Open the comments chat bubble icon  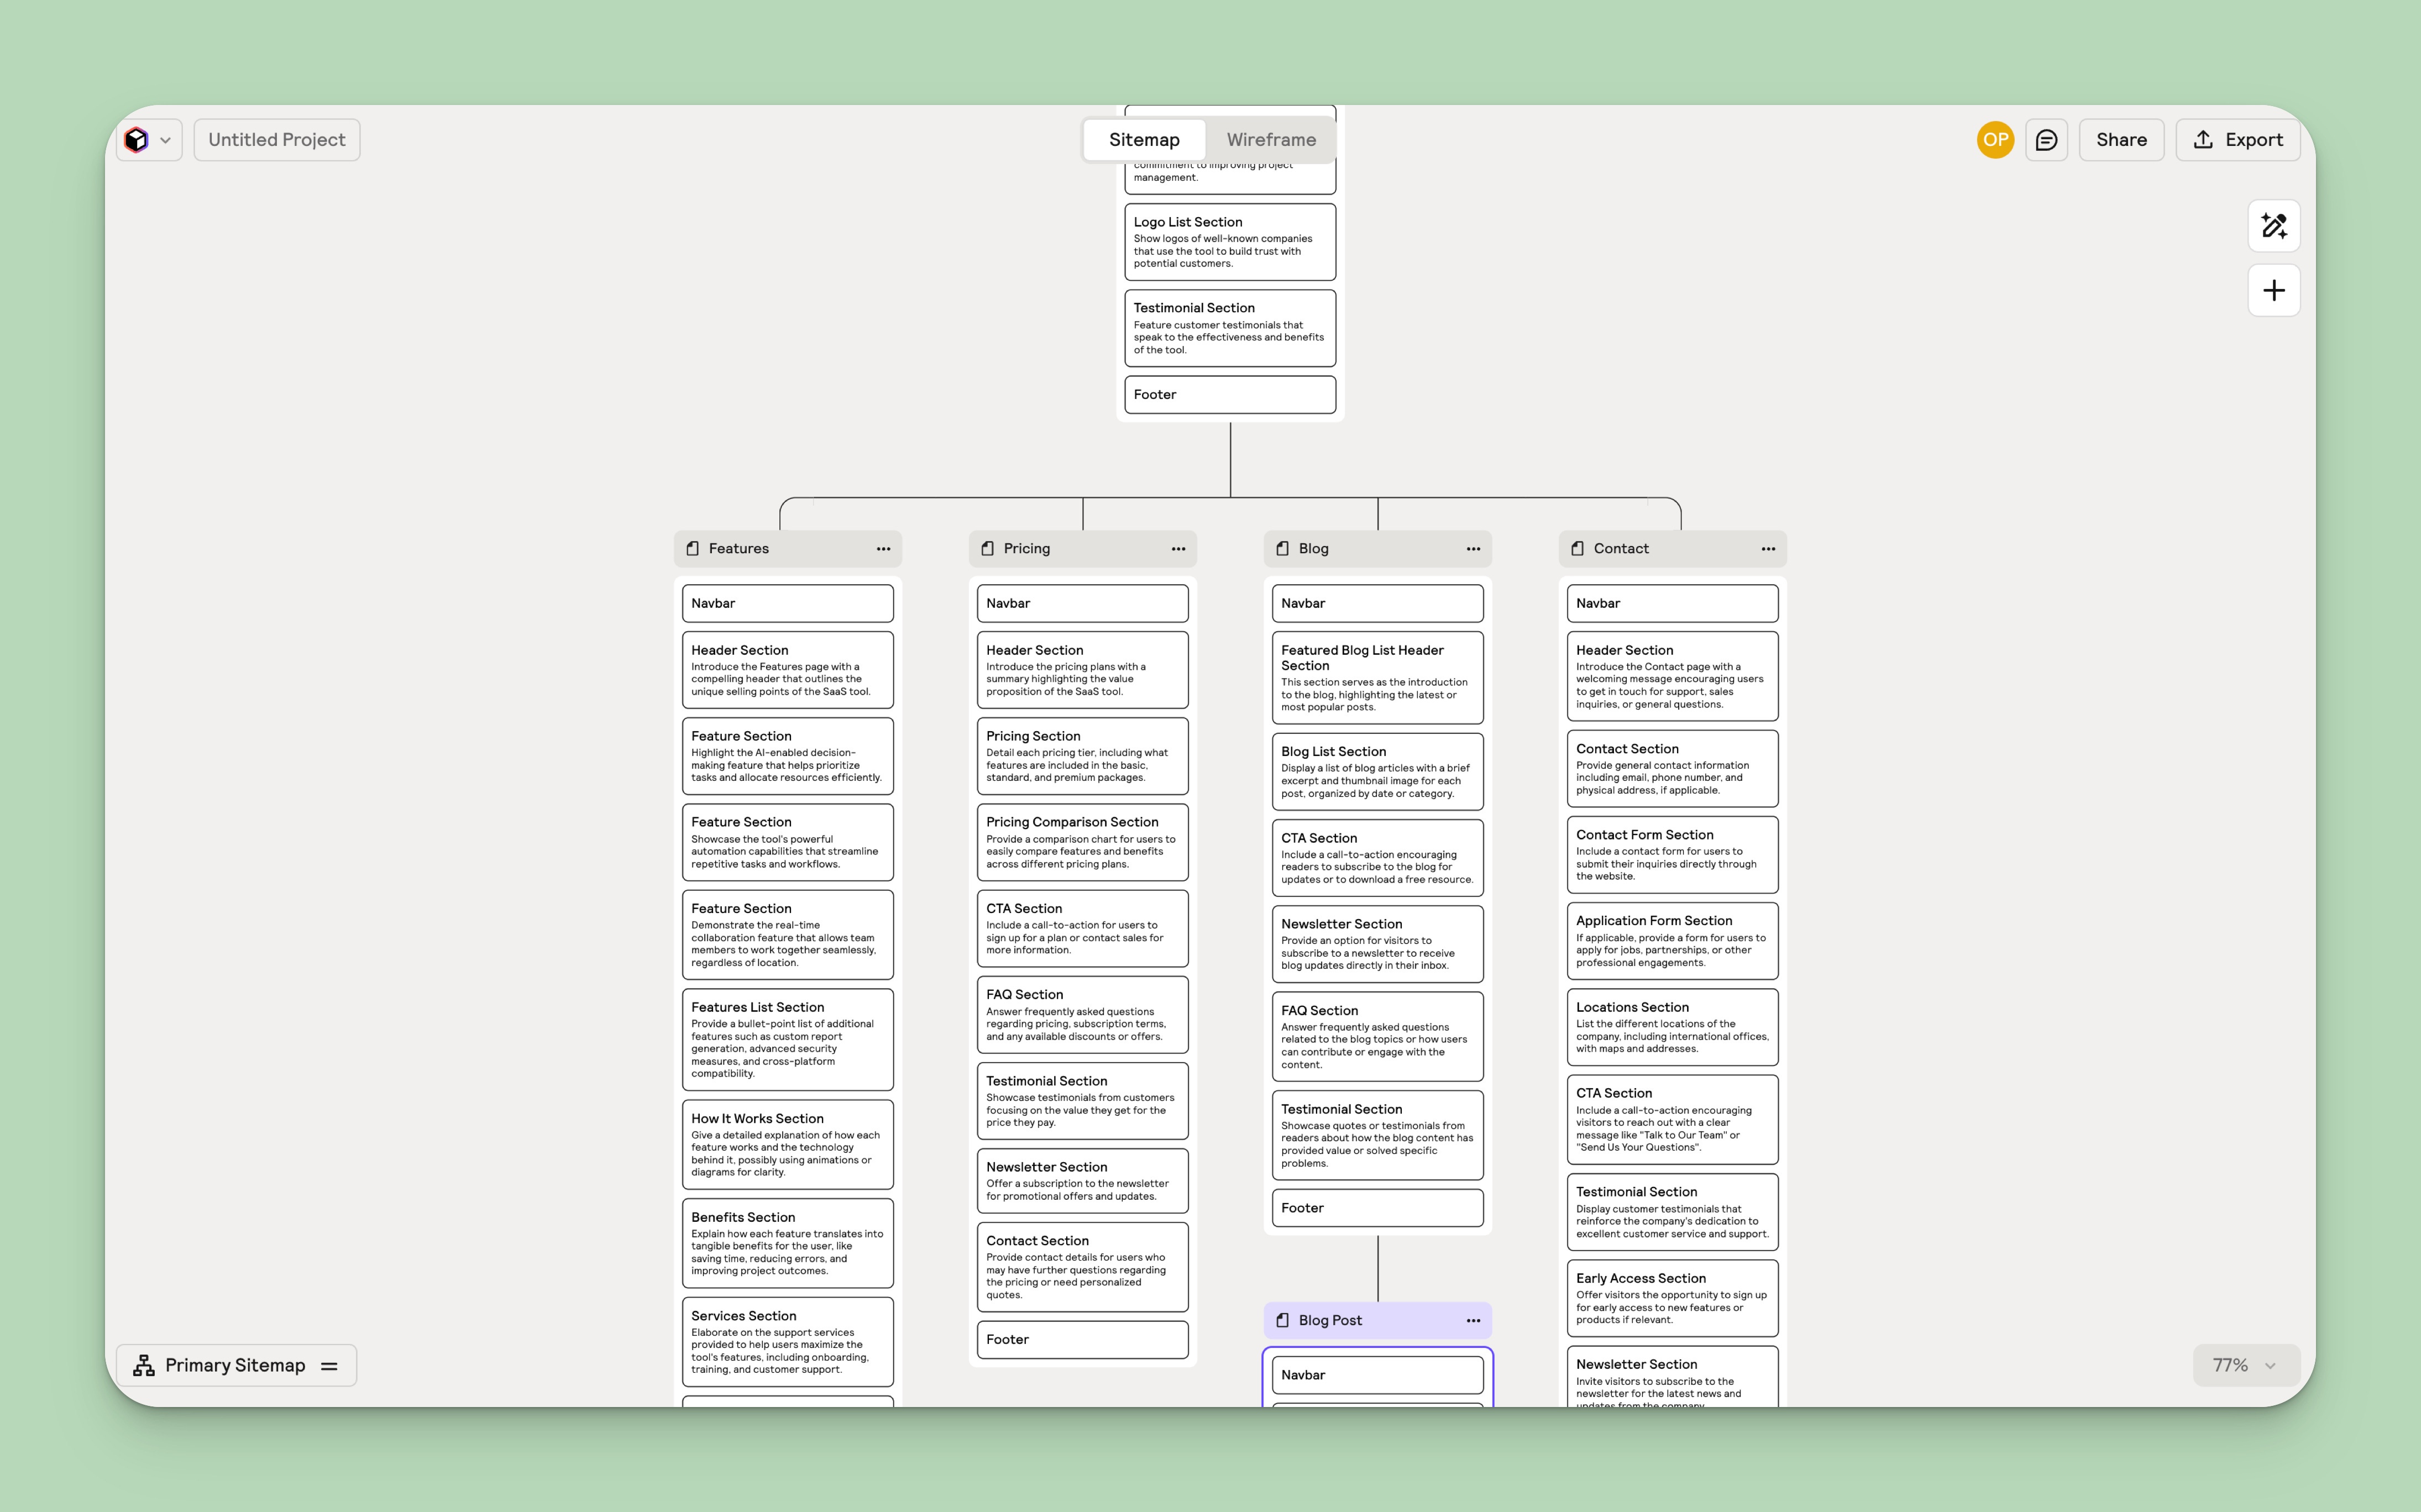click(x=2046, y=140)
